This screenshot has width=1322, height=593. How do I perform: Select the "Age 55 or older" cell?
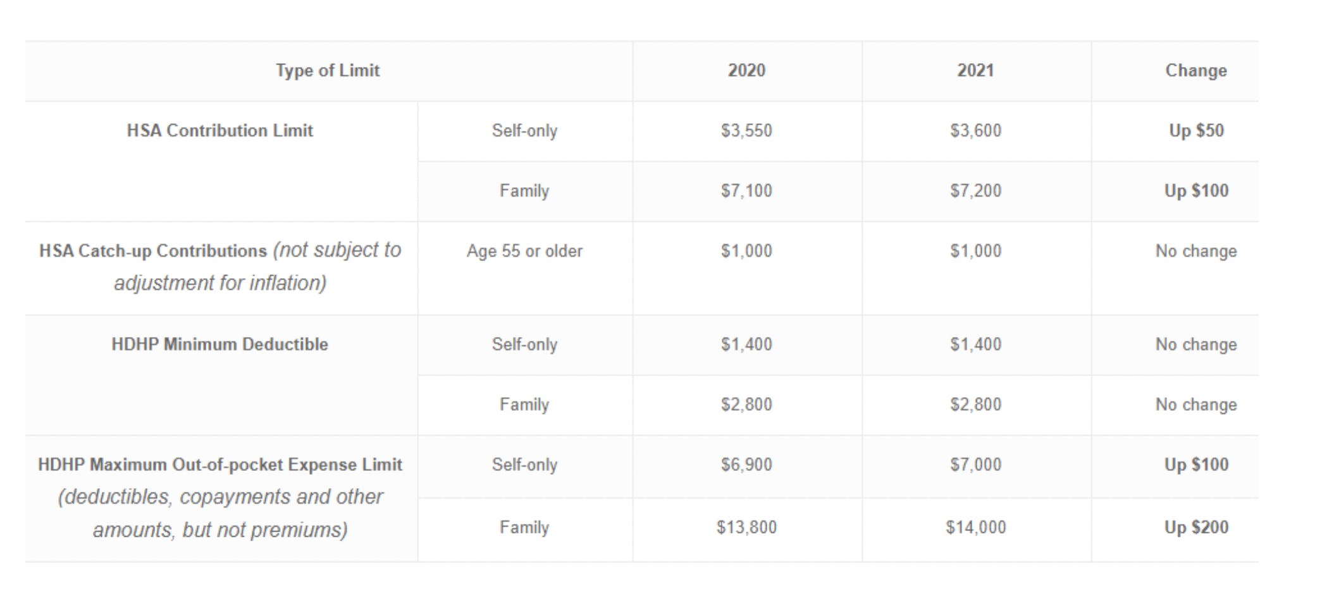click(x=524, y=251)
